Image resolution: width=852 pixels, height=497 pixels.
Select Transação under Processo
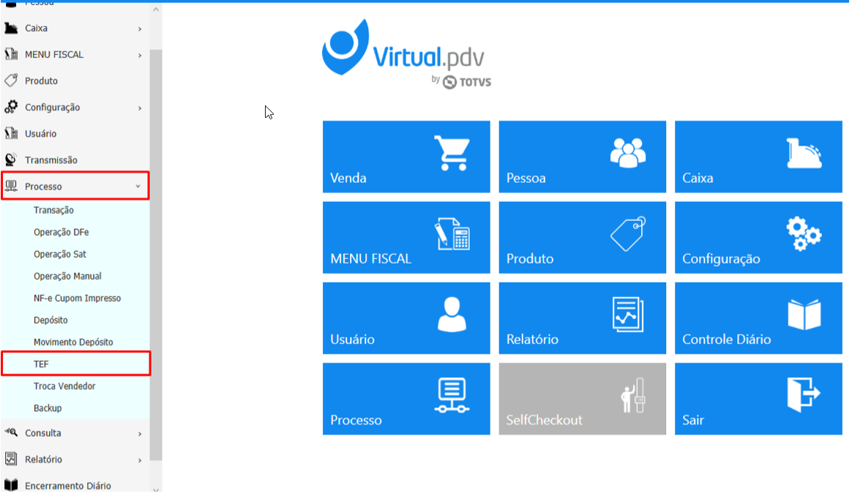[53, 210]
